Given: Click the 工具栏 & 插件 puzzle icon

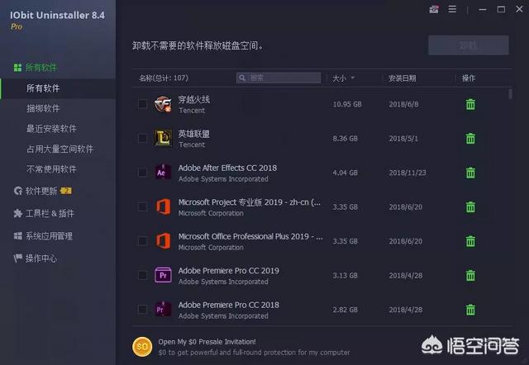Looking at the screenshot, I should point(18,213).
